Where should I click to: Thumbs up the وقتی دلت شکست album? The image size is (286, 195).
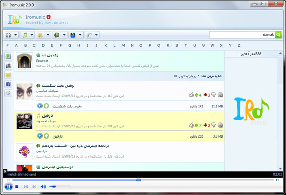click(x=191, y=95)
